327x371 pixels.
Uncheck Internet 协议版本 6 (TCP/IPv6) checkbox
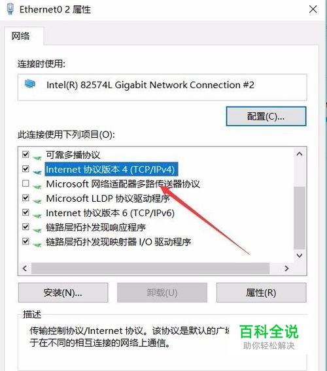[26, 212]
